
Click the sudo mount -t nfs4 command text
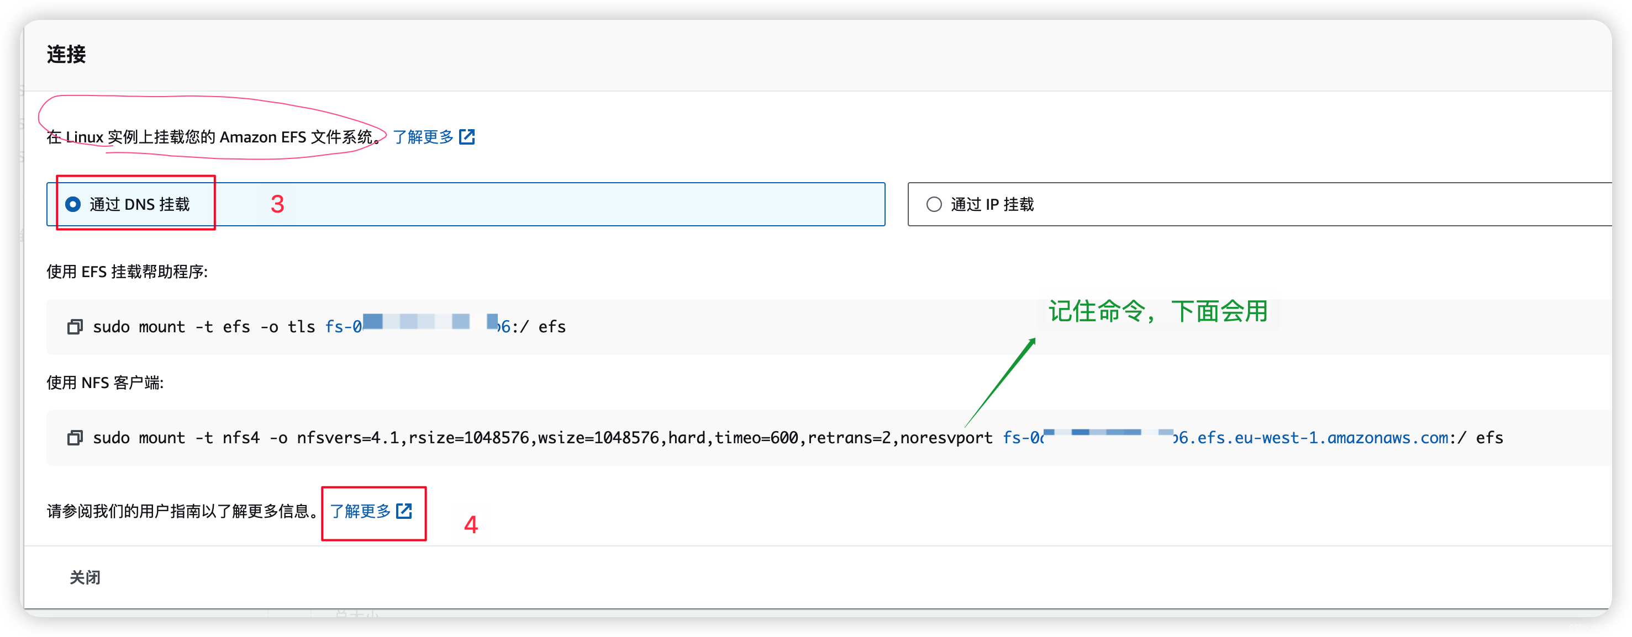pos(798,438)
